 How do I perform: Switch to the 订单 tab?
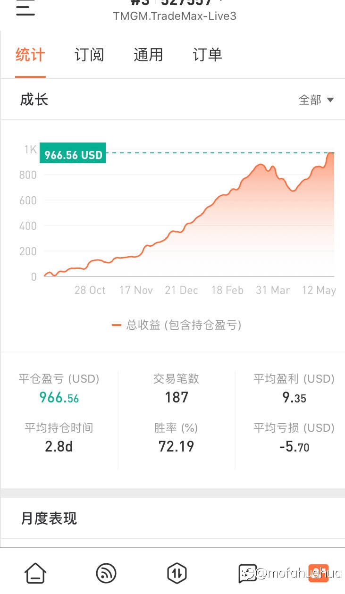pyautogui.click(x=207, y=55)
